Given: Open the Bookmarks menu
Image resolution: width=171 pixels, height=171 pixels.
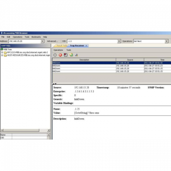Looking at the screenshot, I should click(36, 37).
